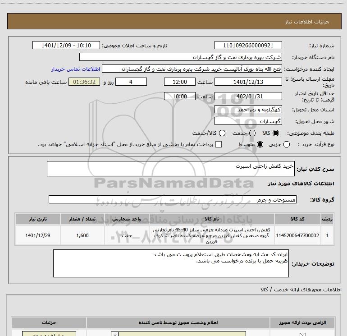Click the response deadline date 1401/12/13
Viewport: 347px width, 336px height.
[248, 82]
